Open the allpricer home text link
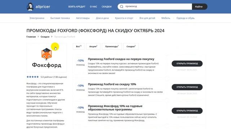Viewport: 231px width, 129px height. (43, 6)
